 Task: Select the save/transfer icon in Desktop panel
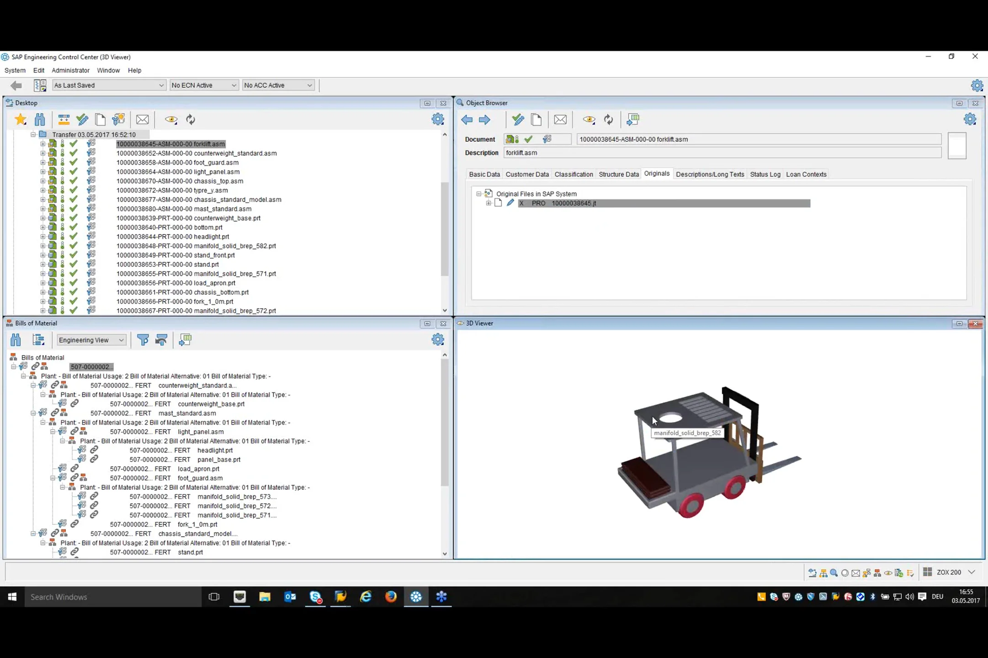(x=63, y=119)
